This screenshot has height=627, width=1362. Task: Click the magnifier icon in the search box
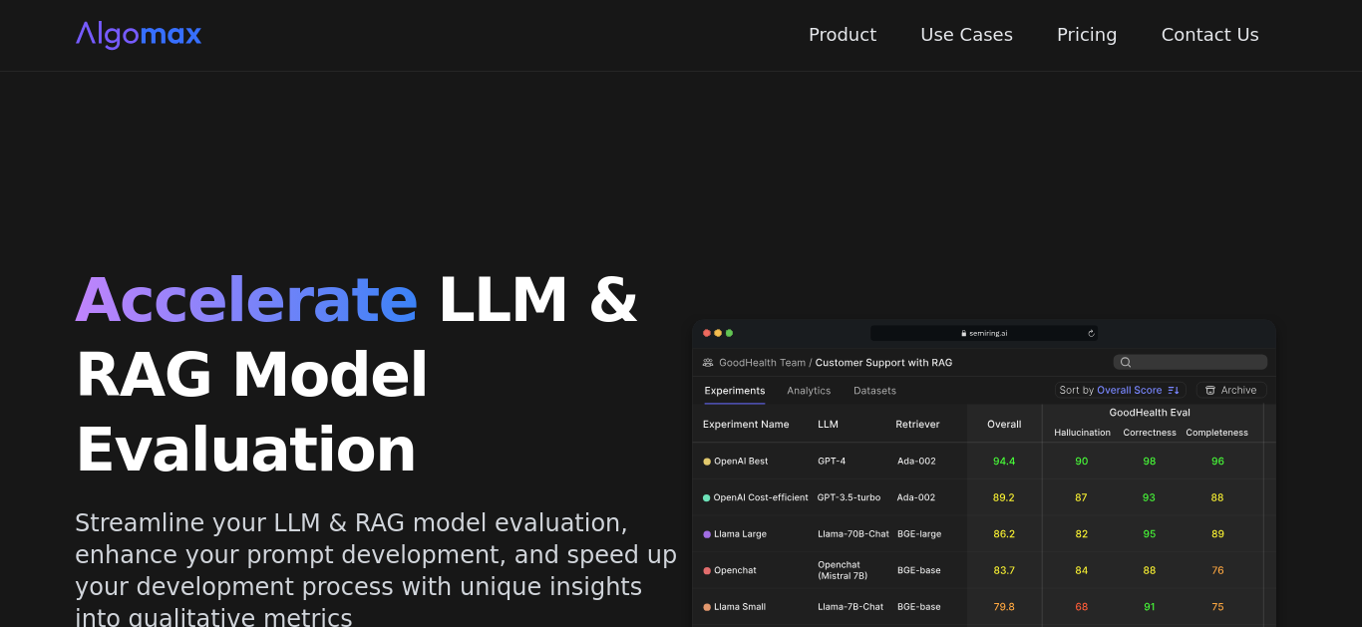click(x=1126, y=363)
